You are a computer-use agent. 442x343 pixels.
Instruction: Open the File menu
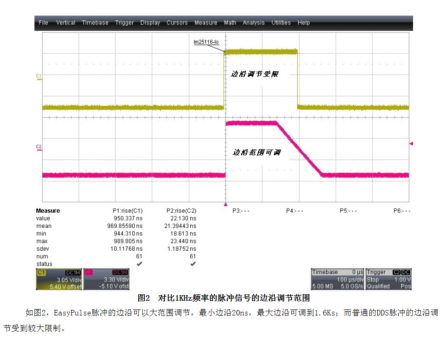43,22
